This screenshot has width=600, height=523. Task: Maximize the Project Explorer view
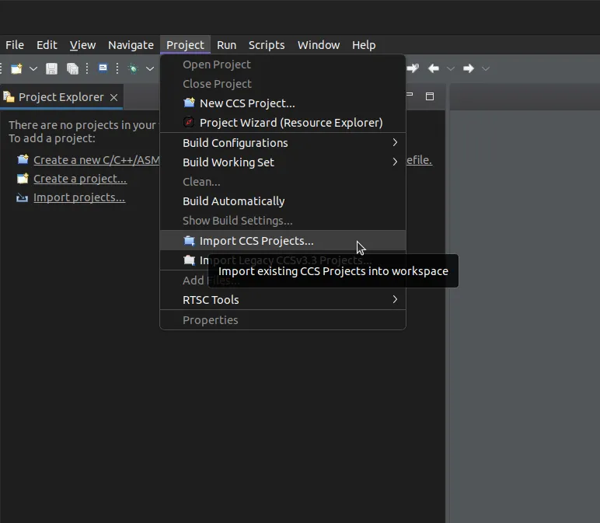[429, 96]
